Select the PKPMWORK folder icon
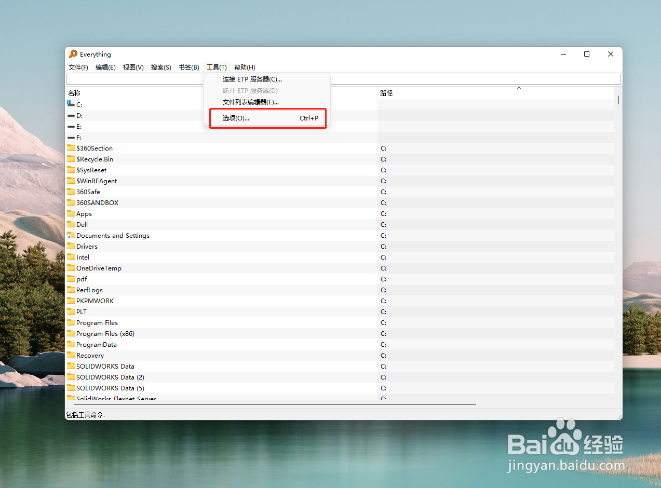Viewport: 661px width, 488px height. tap(71, 301)
